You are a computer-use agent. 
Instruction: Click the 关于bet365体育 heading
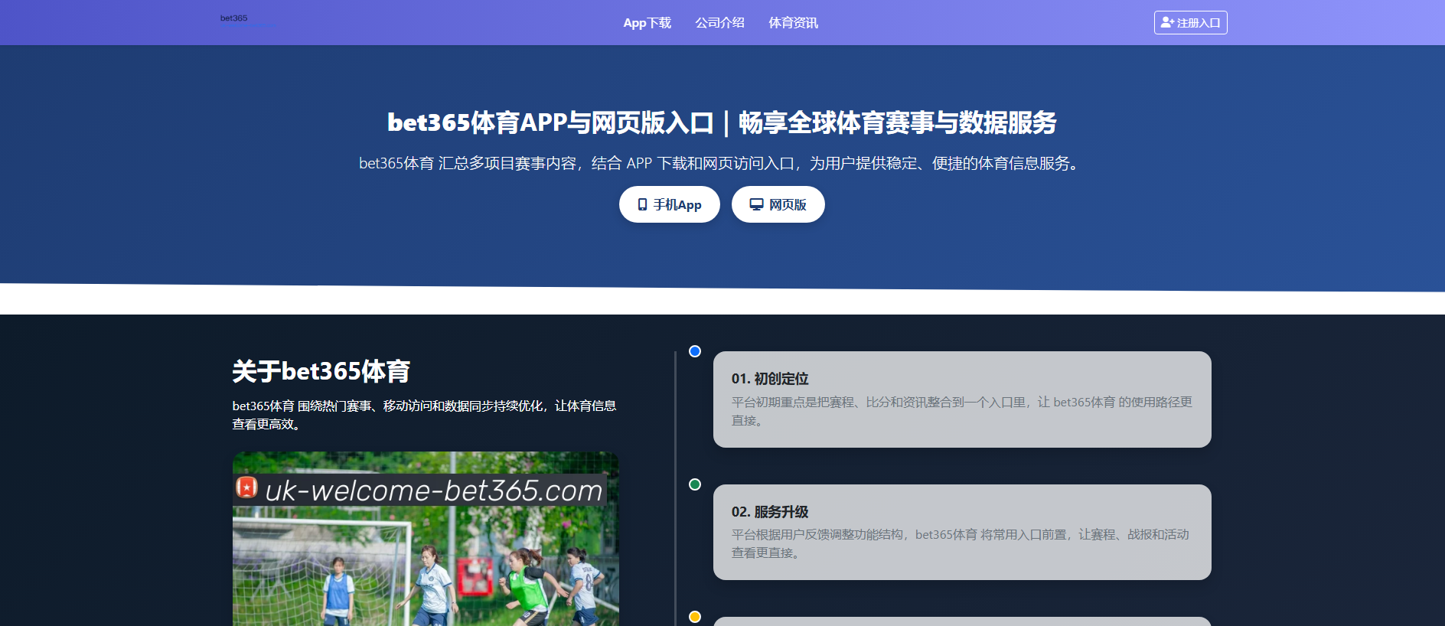321,371
